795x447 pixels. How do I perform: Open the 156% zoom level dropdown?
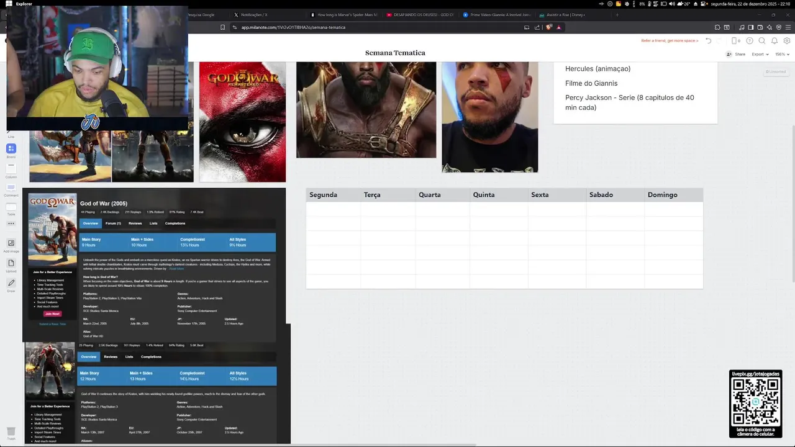(x=781, y=54)
